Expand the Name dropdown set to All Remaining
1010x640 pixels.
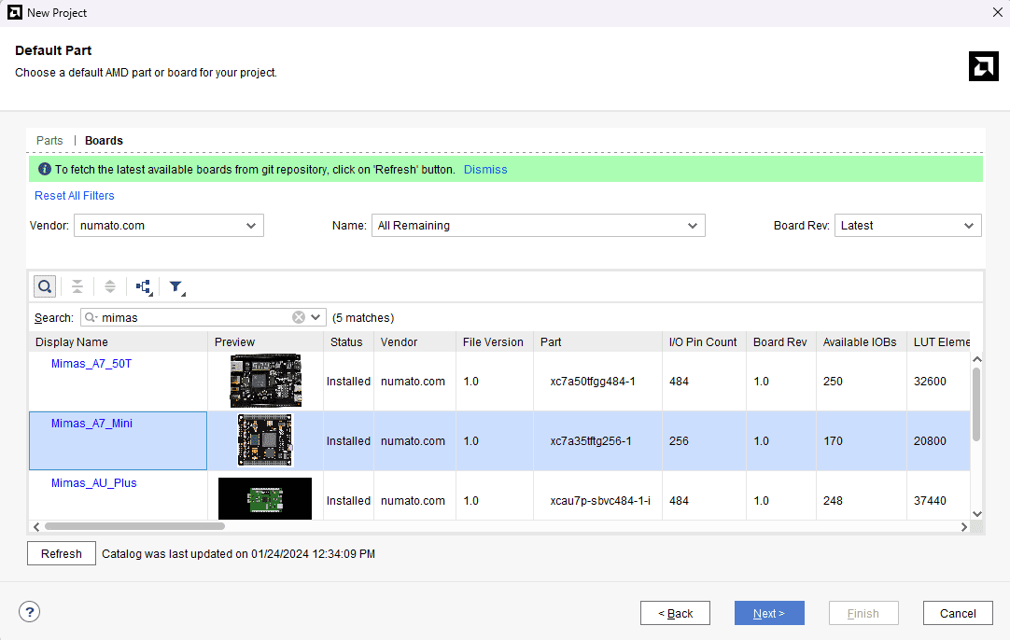539,226
